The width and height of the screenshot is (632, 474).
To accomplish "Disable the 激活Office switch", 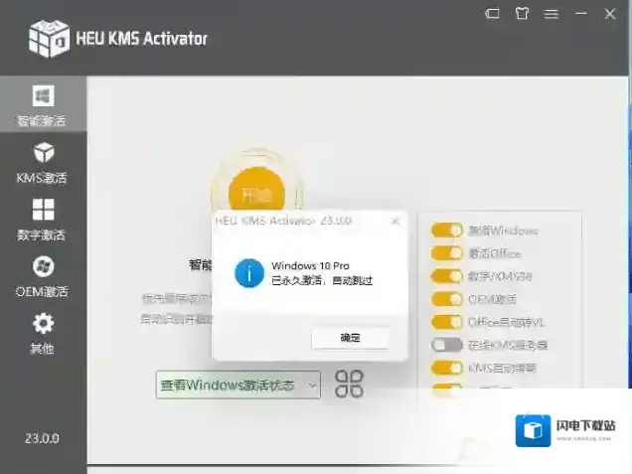I will tap(447, 253).
